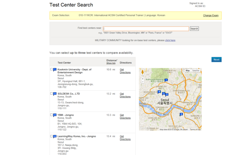226x155 pixels.
Task: Get directions to YBM - Jongno
Action: (x=125, y=116)
